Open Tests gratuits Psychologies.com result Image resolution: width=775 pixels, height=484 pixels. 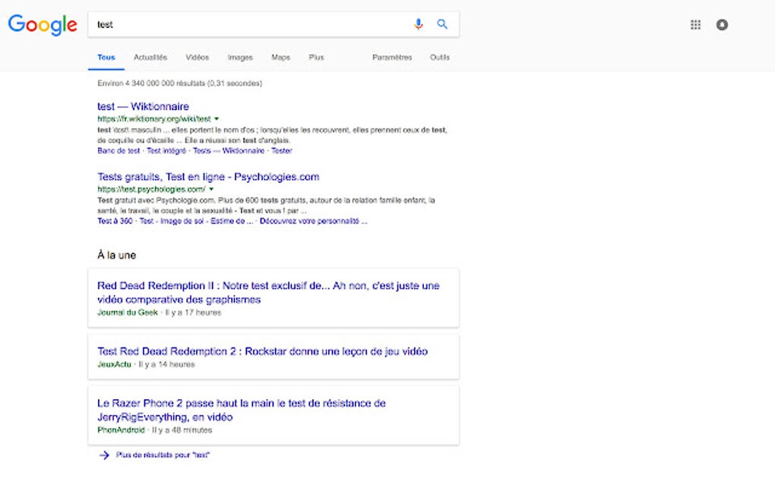tap(208, 177)
